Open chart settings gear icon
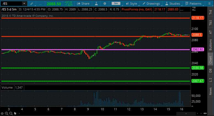This screenshot has width=214, height=116. (105, 4)
